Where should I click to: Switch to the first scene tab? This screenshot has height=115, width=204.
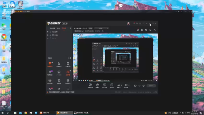point(52,28)
